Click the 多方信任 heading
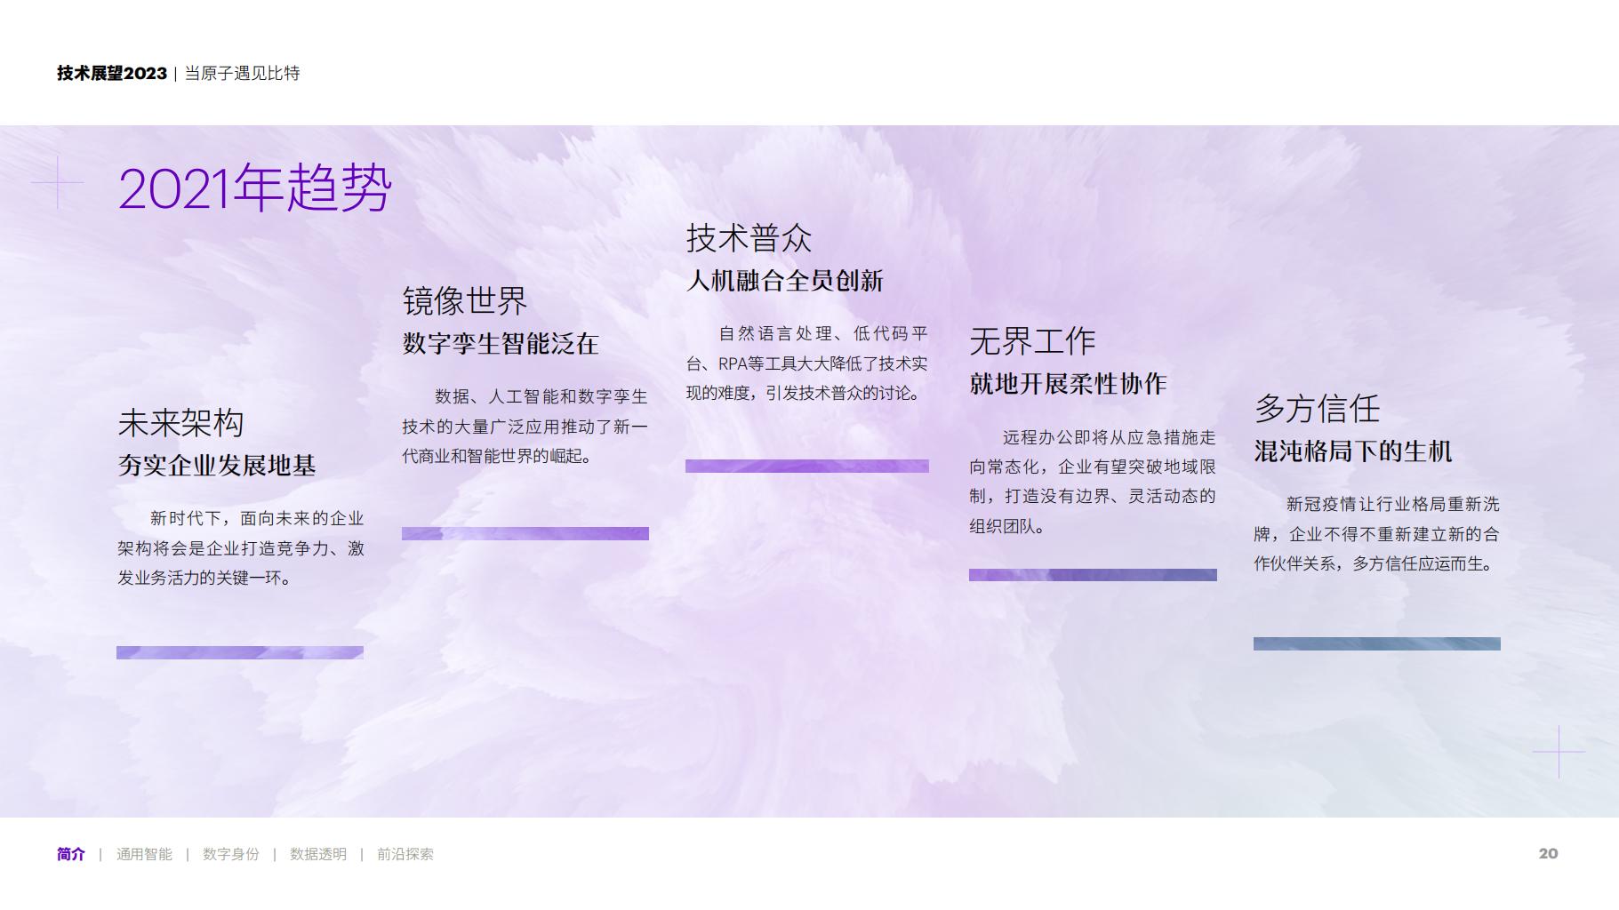Screen dimensions: 1619x910 1317,409
